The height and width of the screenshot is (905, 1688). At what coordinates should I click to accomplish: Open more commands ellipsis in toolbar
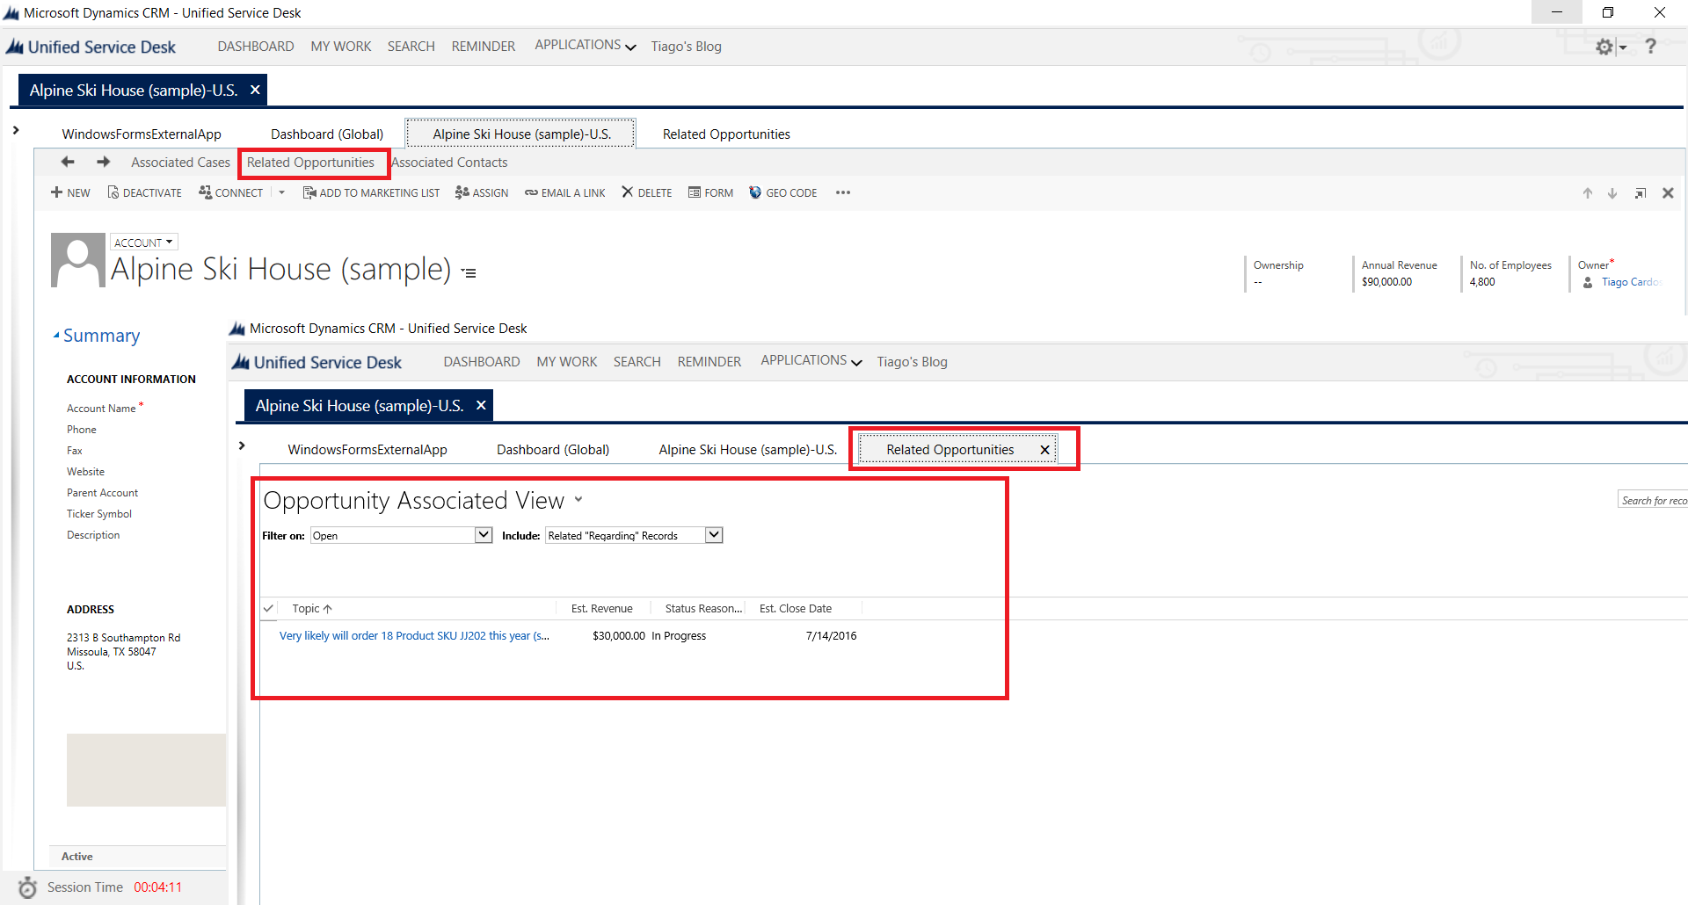point(843,192)
